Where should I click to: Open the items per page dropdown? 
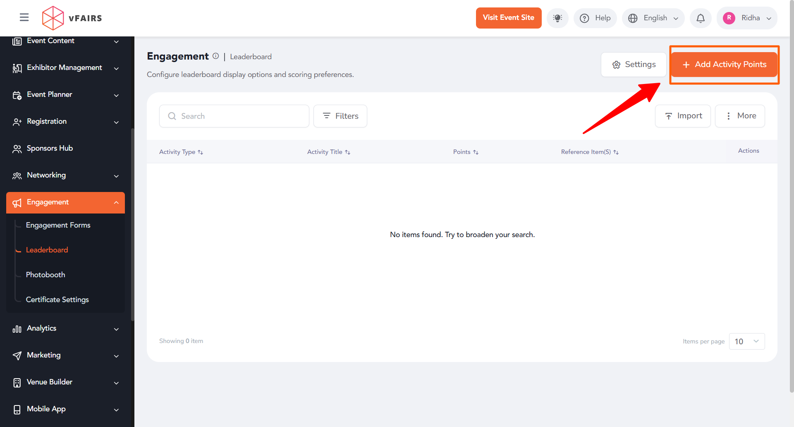746,341
